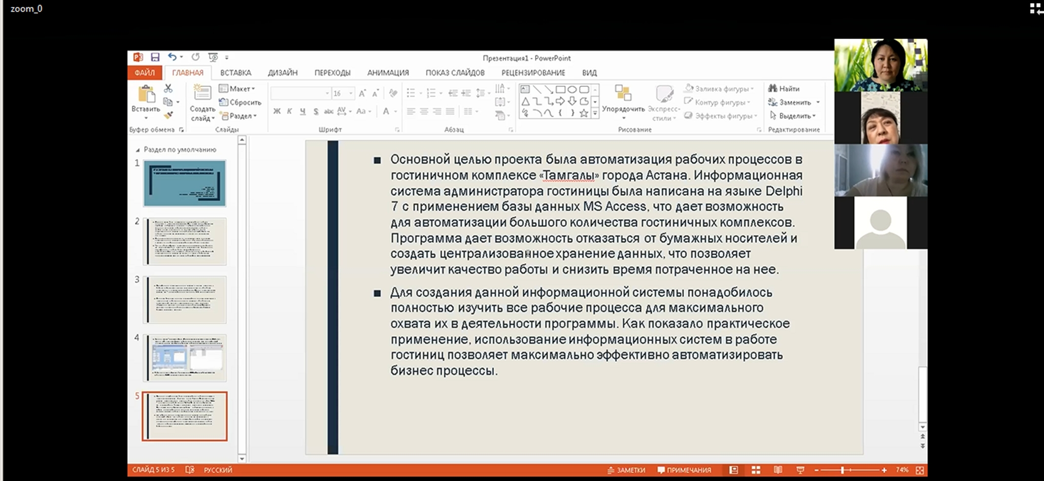The image size is (1044, 481).
Task: Open the ФАЙЛ menu
Action: pyautogui.click(x=145, y=73)
